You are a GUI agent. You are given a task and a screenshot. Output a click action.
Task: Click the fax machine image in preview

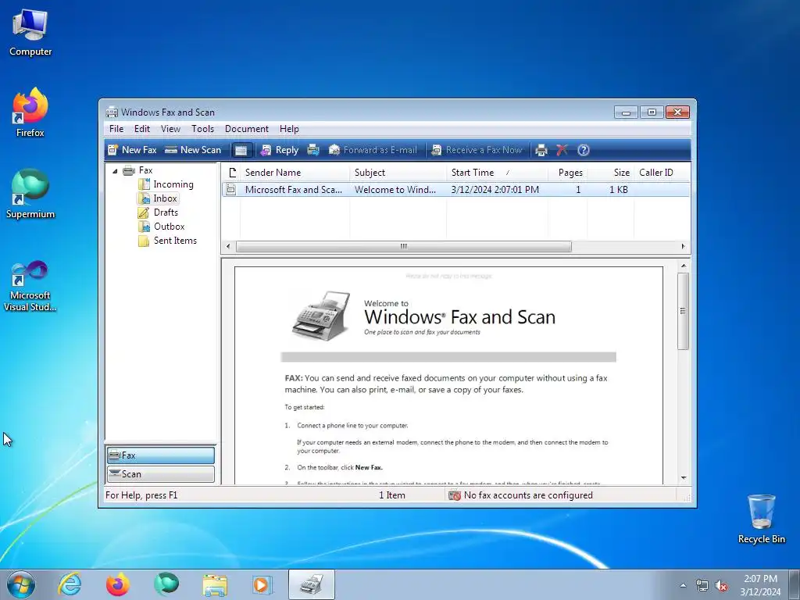(321, 315)
